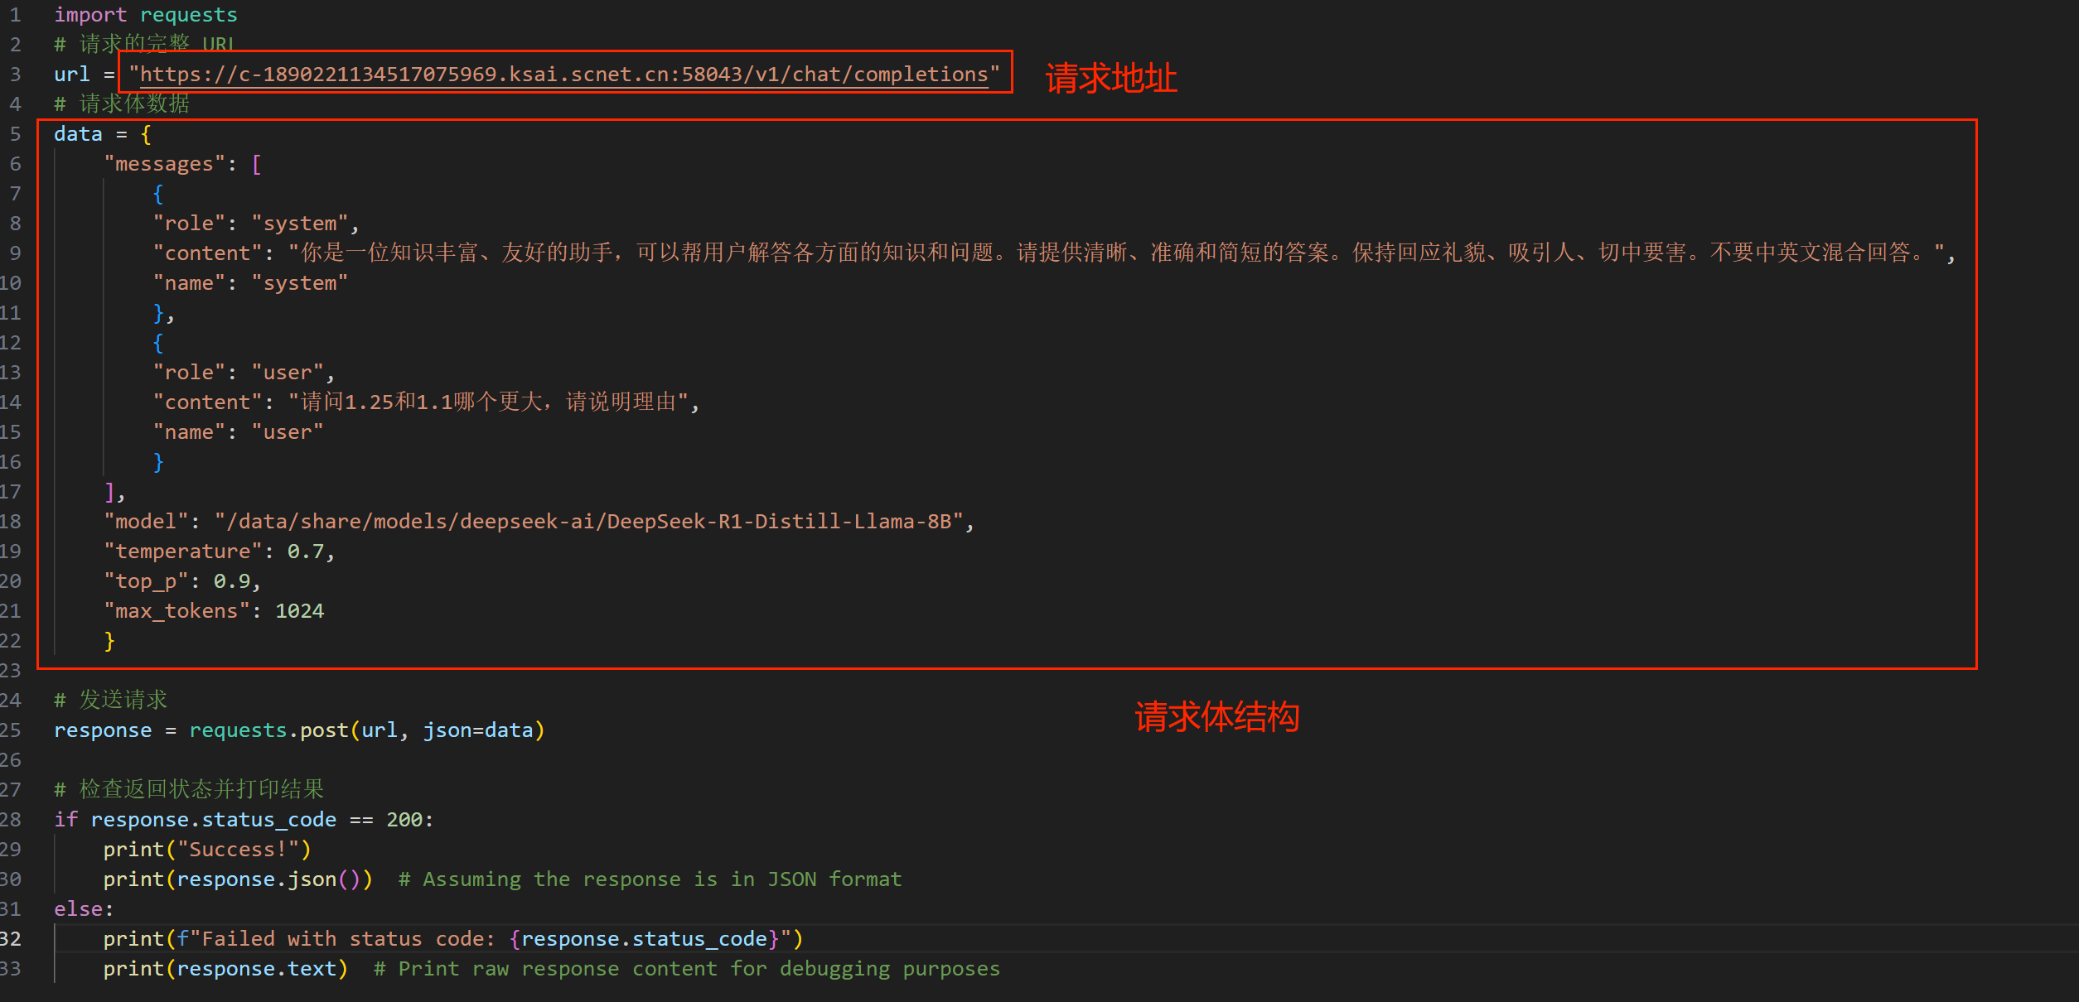Viewport: 2079px width, 1002px height.
Task: Click line number 28 in gutter
Action: click(11, 820)
